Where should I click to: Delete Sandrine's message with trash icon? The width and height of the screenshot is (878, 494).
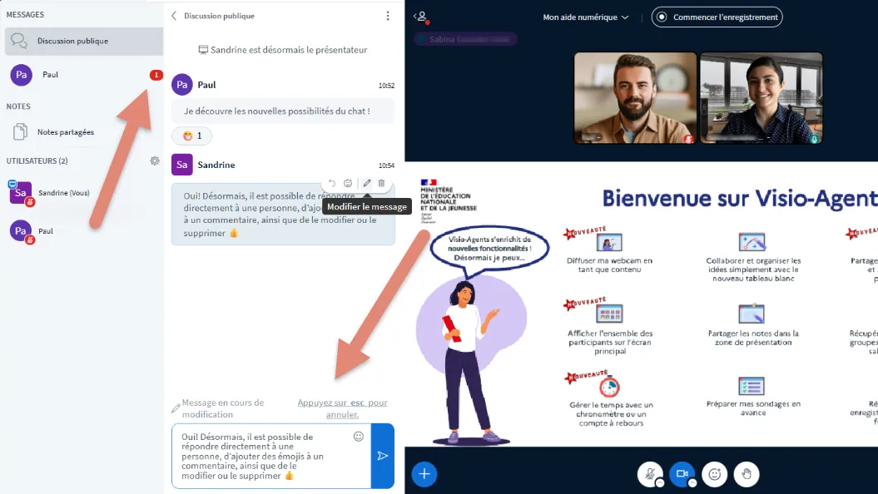pyautogui.click(x=382, y=183)
